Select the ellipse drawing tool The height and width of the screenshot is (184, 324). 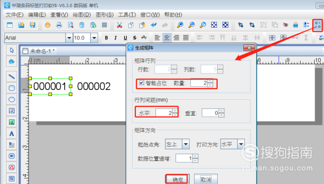(12, 99)
